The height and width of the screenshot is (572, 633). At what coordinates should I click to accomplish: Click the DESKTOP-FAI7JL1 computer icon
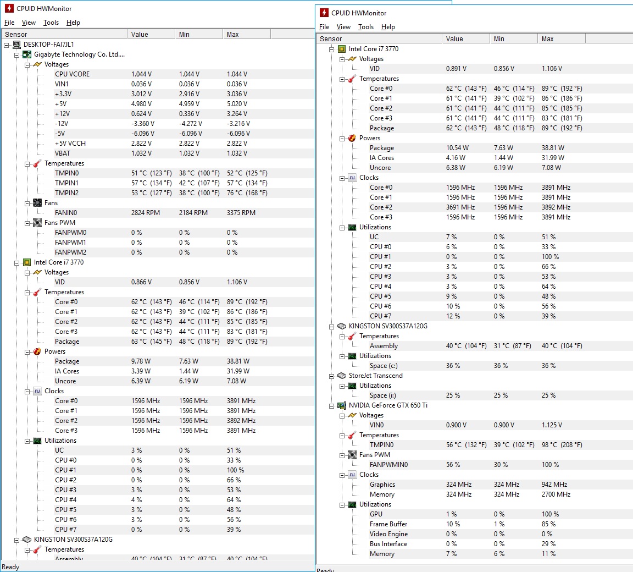tap(16, 45)
